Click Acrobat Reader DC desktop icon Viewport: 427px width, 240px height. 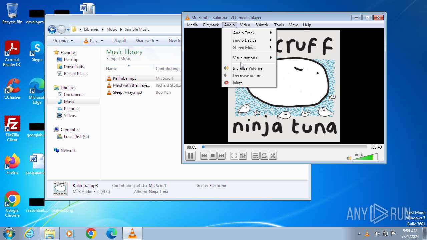coord(12,54)
